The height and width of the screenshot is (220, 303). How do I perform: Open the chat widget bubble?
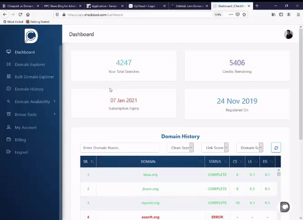pos(285,207)
